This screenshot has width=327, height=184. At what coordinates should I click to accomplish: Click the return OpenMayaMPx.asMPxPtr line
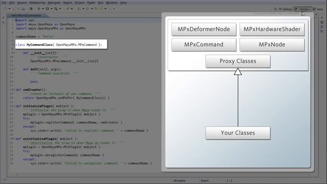(x=66, y=98)
